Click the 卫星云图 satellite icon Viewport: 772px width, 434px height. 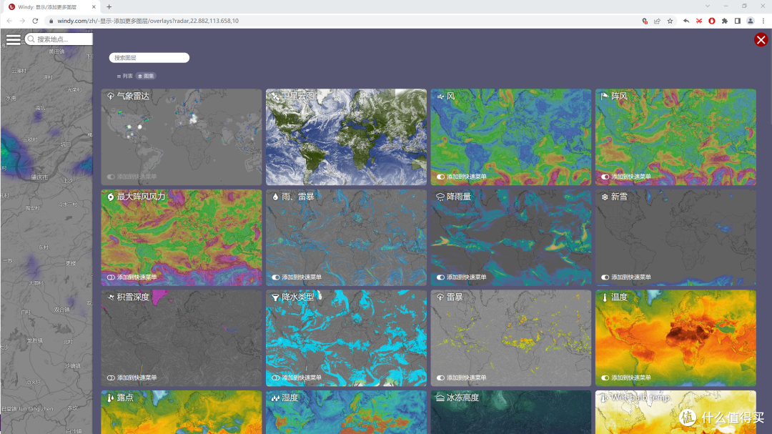(x=275, y=96)
